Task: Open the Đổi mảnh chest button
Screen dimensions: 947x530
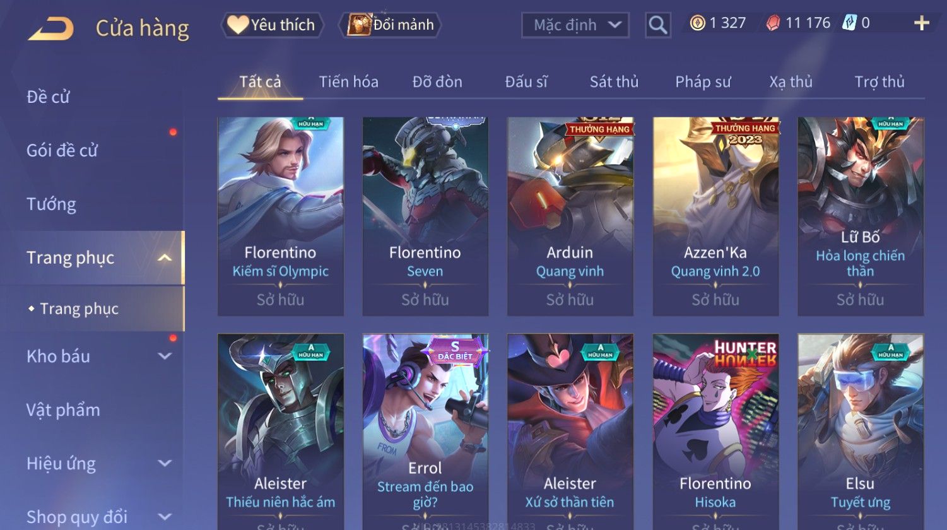Action: point(391,25)
